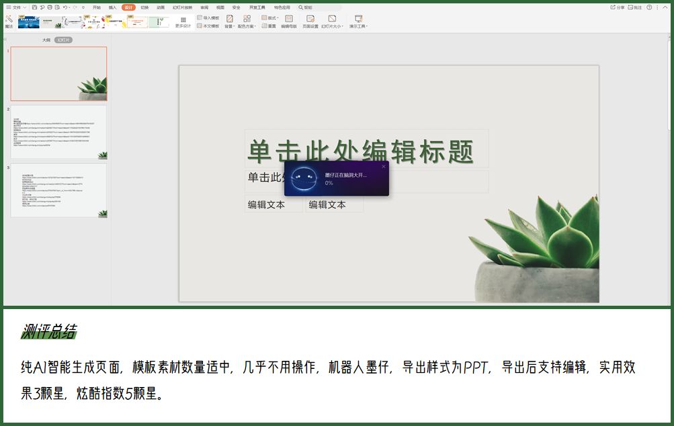Viewport: 674px width, 426px height.
Task: Click the 批注 comment icon
Action: (634, 7)
